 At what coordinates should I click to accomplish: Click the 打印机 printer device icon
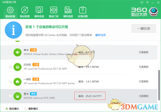17,67
